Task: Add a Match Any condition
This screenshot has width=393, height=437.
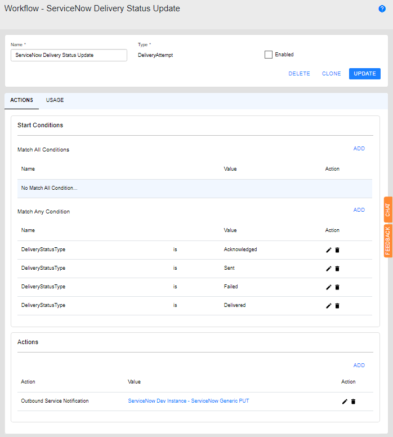Action: point(359,210)
